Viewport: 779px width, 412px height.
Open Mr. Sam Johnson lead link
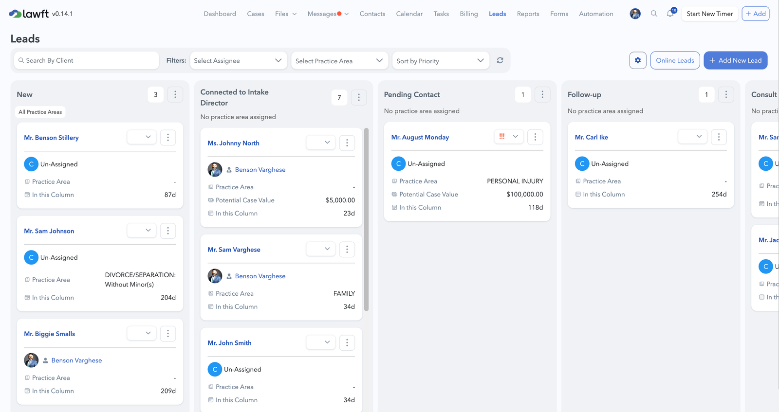49,231
